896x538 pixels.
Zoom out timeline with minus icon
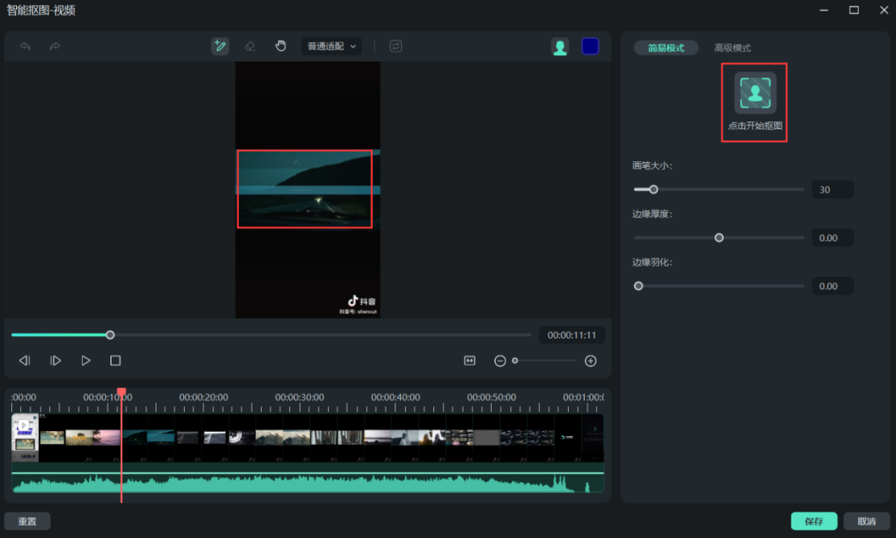click(x=500, y=361)
